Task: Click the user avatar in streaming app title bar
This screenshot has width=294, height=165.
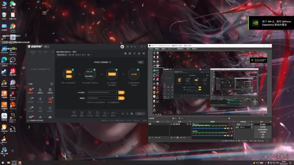Action: click(122, 47)
